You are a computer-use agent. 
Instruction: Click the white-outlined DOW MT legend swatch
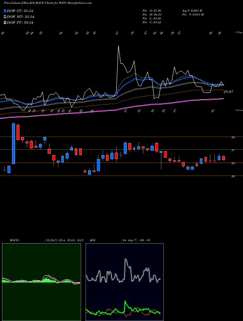click(x=5, y=17)
